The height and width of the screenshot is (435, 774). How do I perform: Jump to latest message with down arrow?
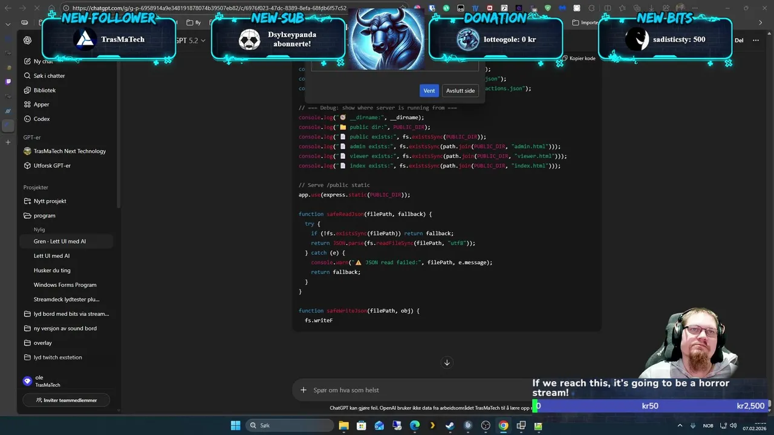click(447, 362)
